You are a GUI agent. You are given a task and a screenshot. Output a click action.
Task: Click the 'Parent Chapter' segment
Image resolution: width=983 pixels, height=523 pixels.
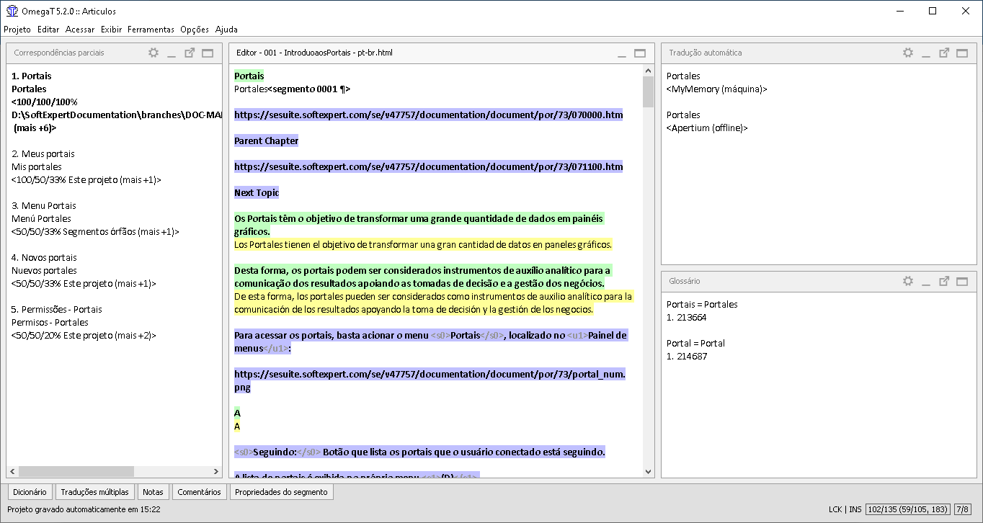click(x=266, y=140)
